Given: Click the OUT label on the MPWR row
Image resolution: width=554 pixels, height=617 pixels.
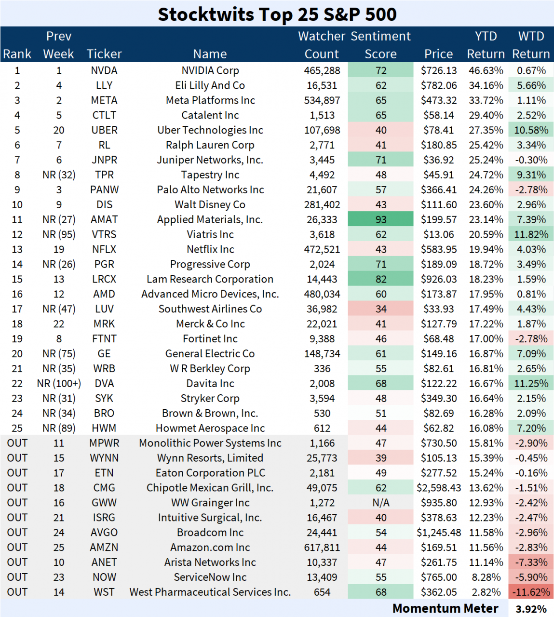Looking at the screenshot, I should tap(17, 443).
